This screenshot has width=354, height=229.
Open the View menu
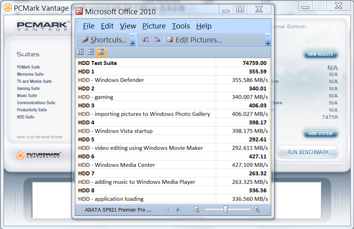[128, 26]
